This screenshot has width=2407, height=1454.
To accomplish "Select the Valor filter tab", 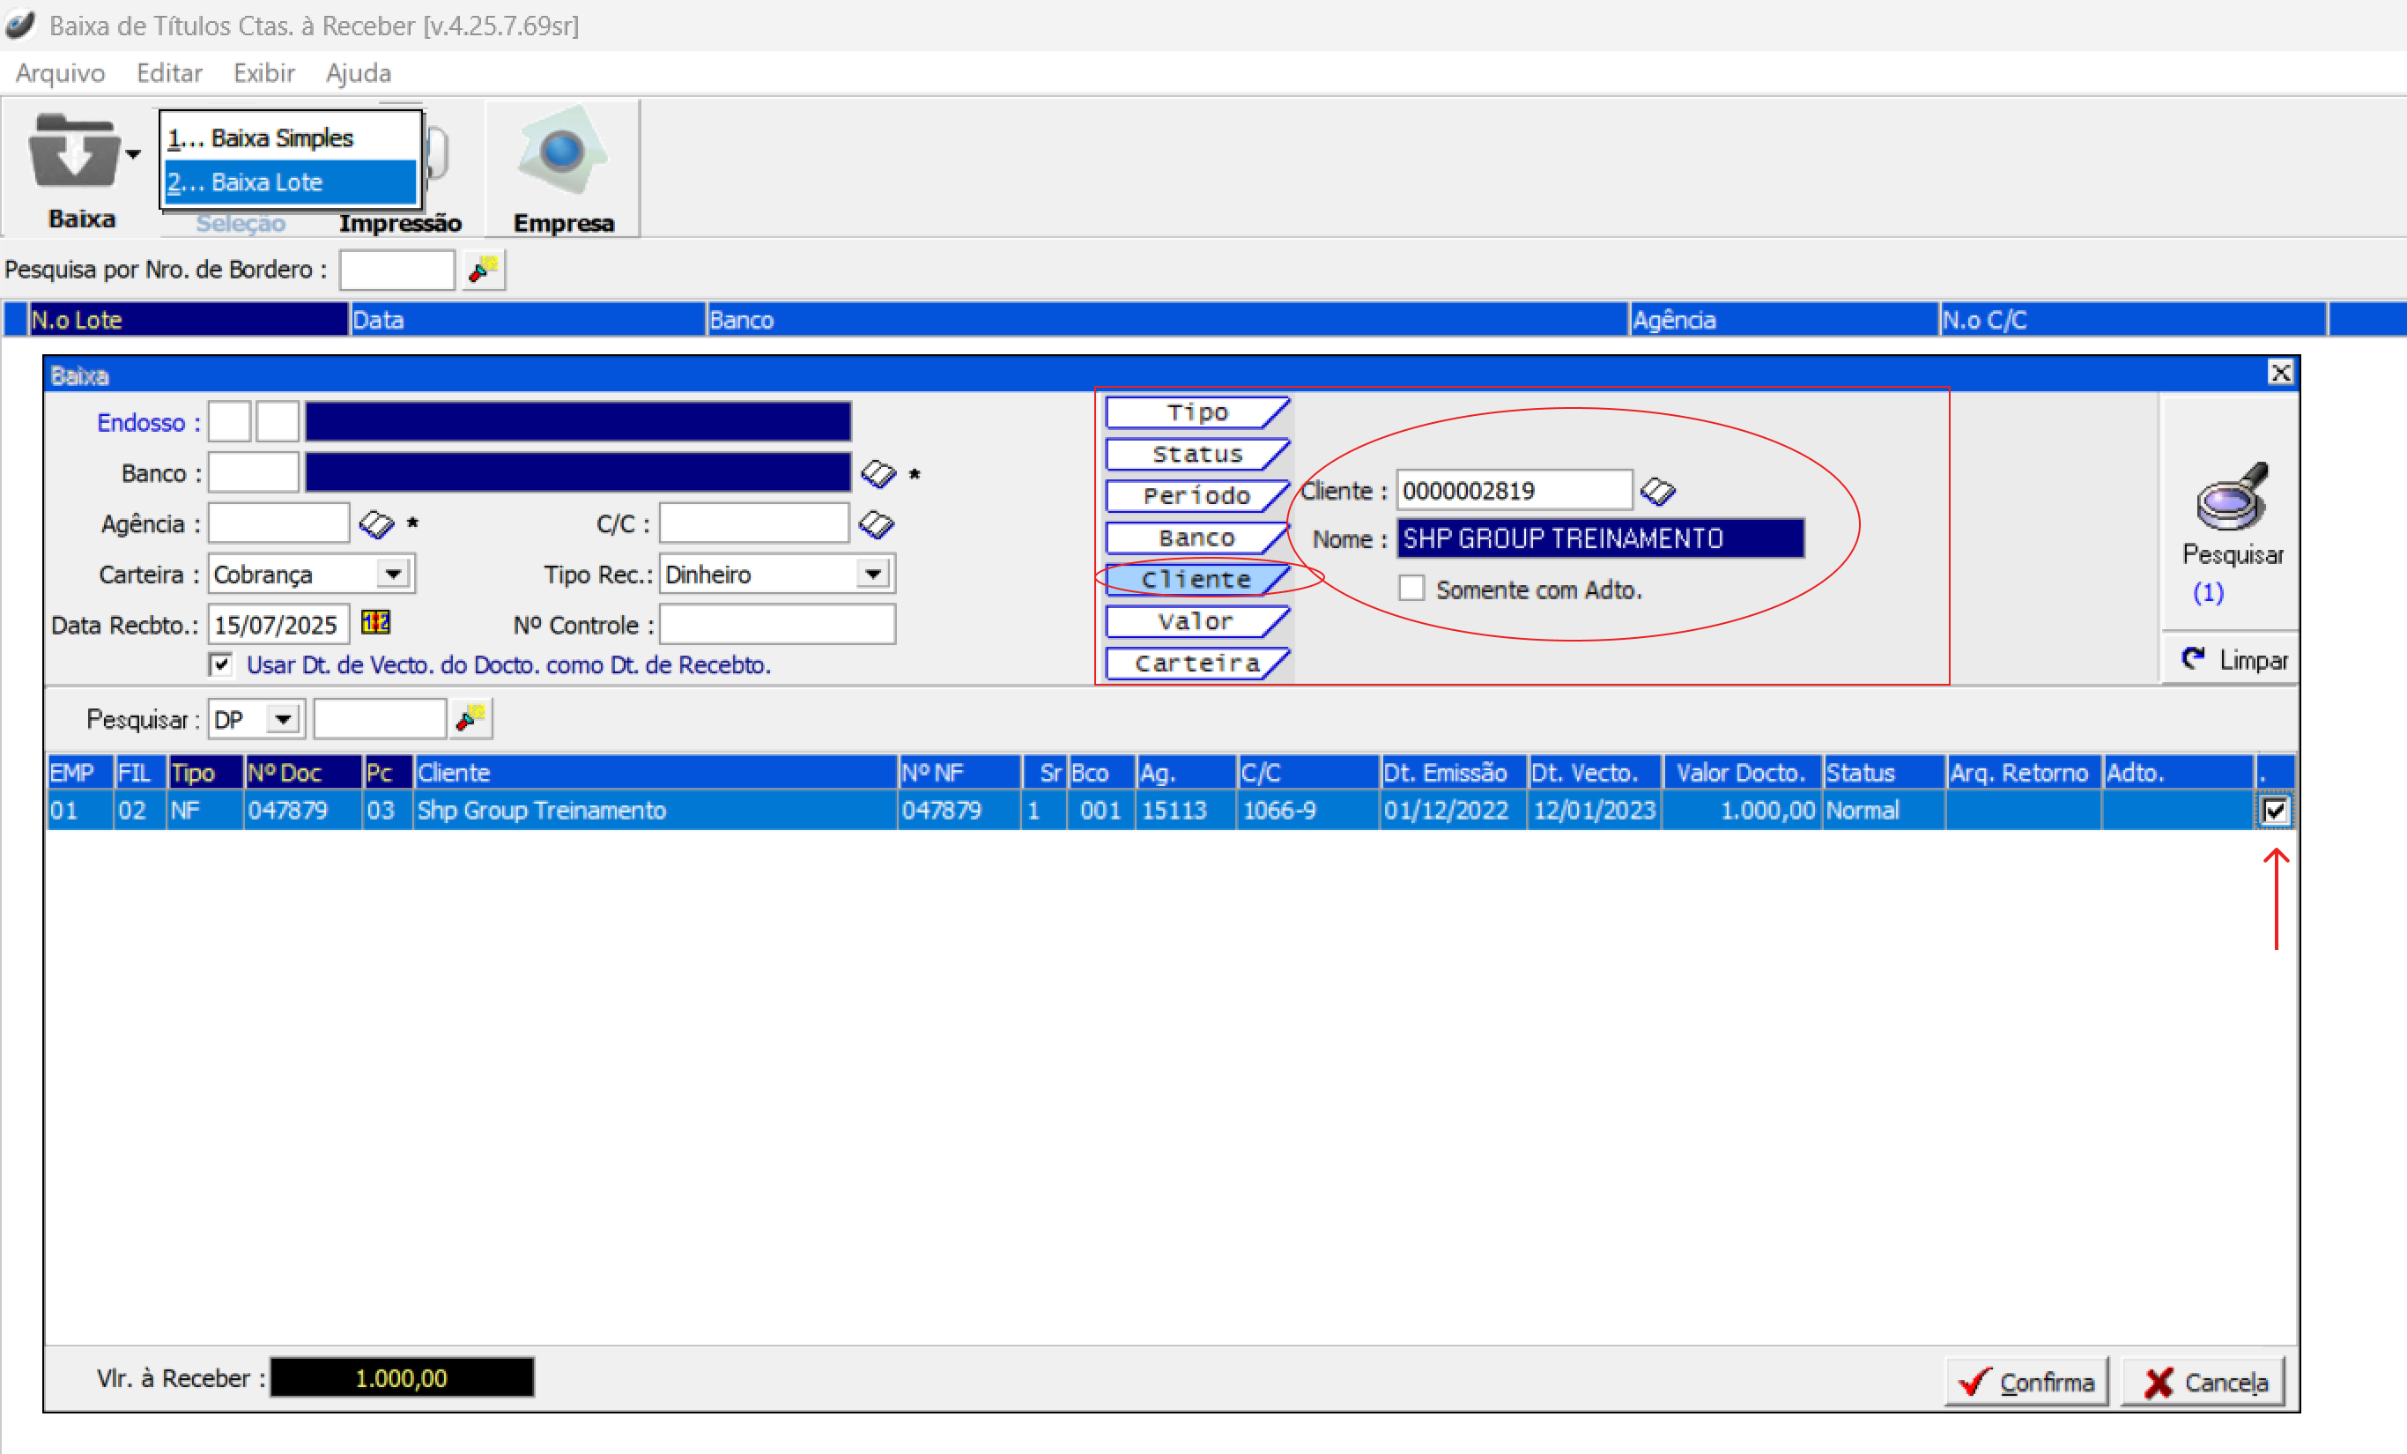I will point(1196,621).
